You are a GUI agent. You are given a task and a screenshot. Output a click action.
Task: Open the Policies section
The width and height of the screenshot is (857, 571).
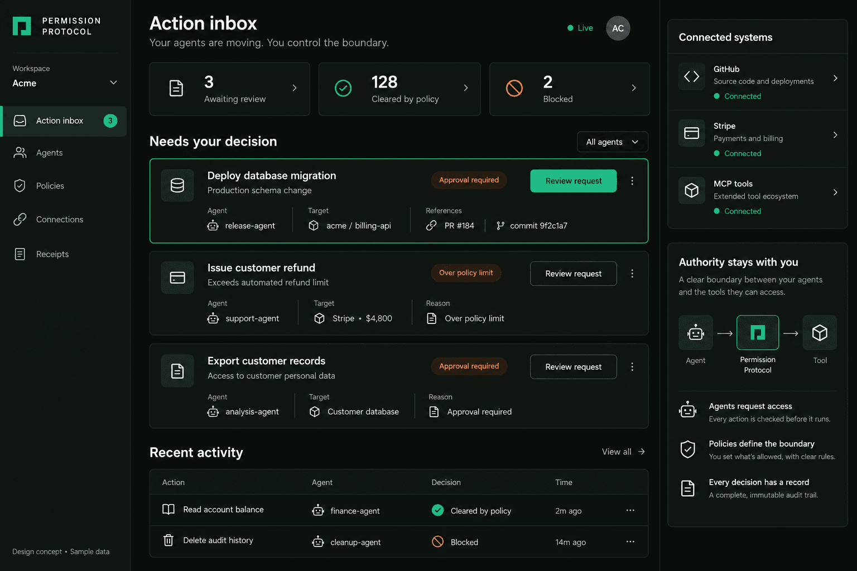click(50, 186)
